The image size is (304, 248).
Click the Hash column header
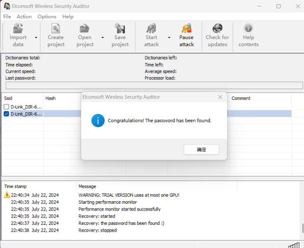click(62, 98)
